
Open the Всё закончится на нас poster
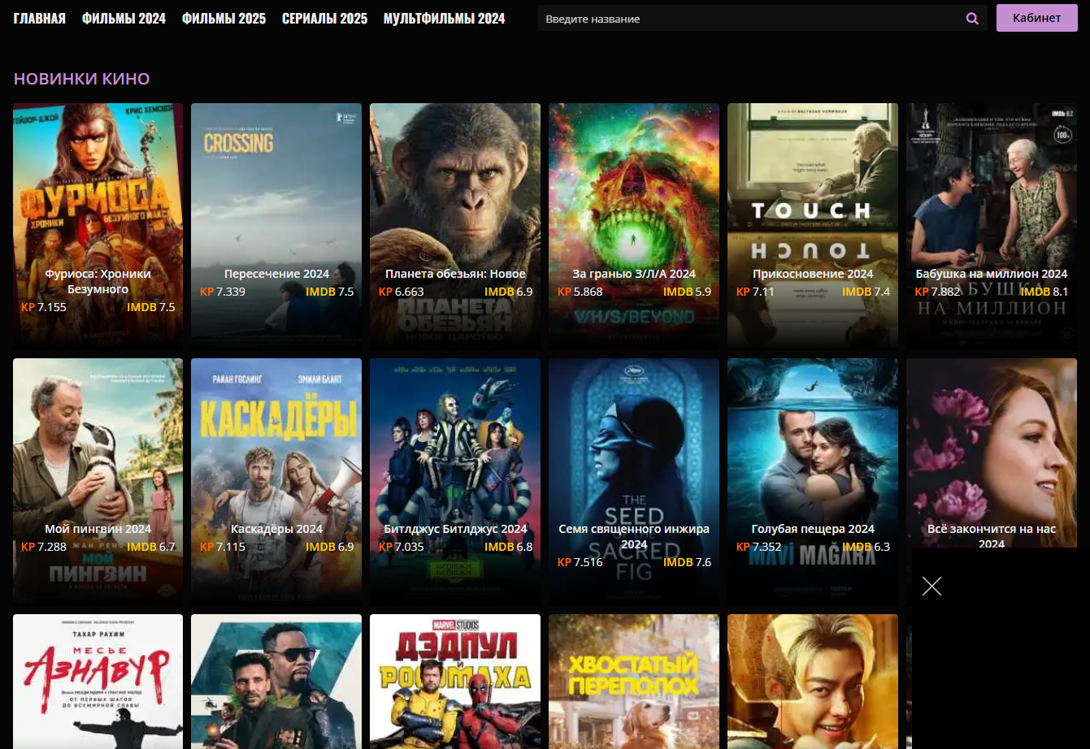point(992,455)
